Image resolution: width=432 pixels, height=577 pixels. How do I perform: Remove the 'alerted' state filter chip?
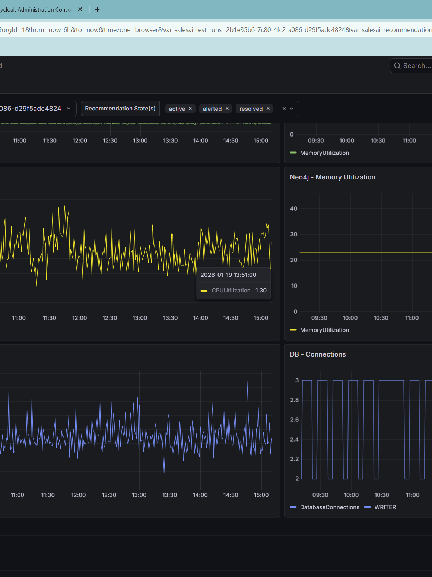[227, 109]
